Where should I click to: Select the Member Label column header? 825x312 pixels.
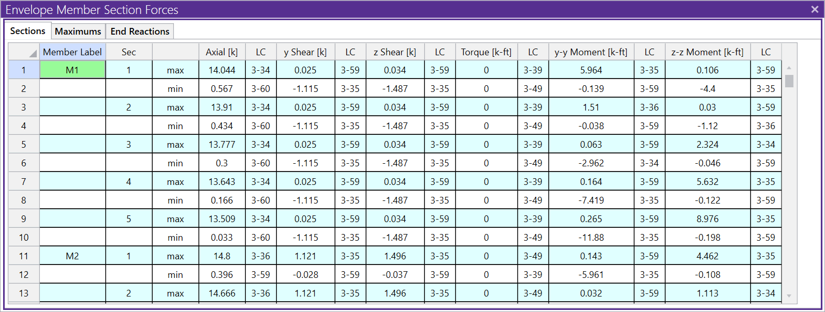point(72,52)
